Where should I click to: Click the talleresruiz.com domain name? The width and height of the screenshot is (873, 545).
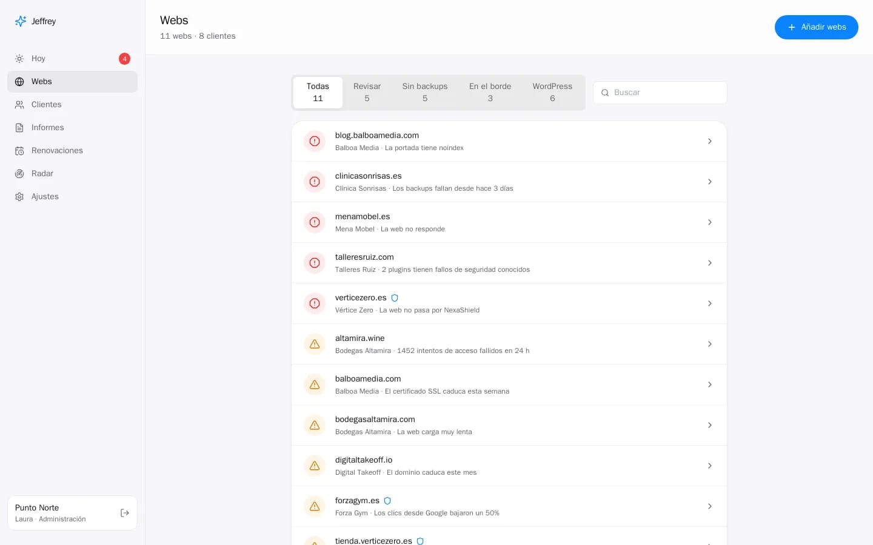pyautogui.click(x=364, y=257)
